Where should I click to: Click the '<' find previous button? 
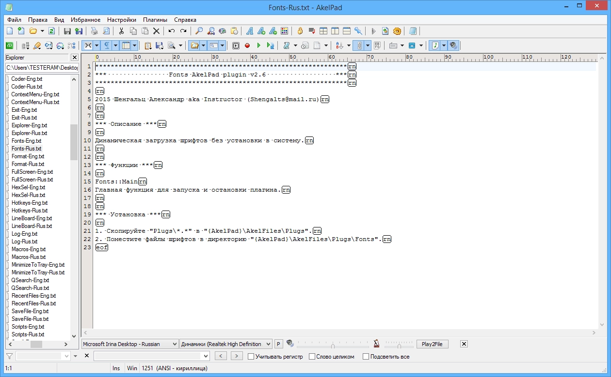pyautogui.click(x=221, y=356)
